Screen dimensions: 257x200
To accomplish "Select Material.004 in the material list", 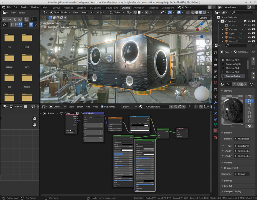I will coord(232,68).
